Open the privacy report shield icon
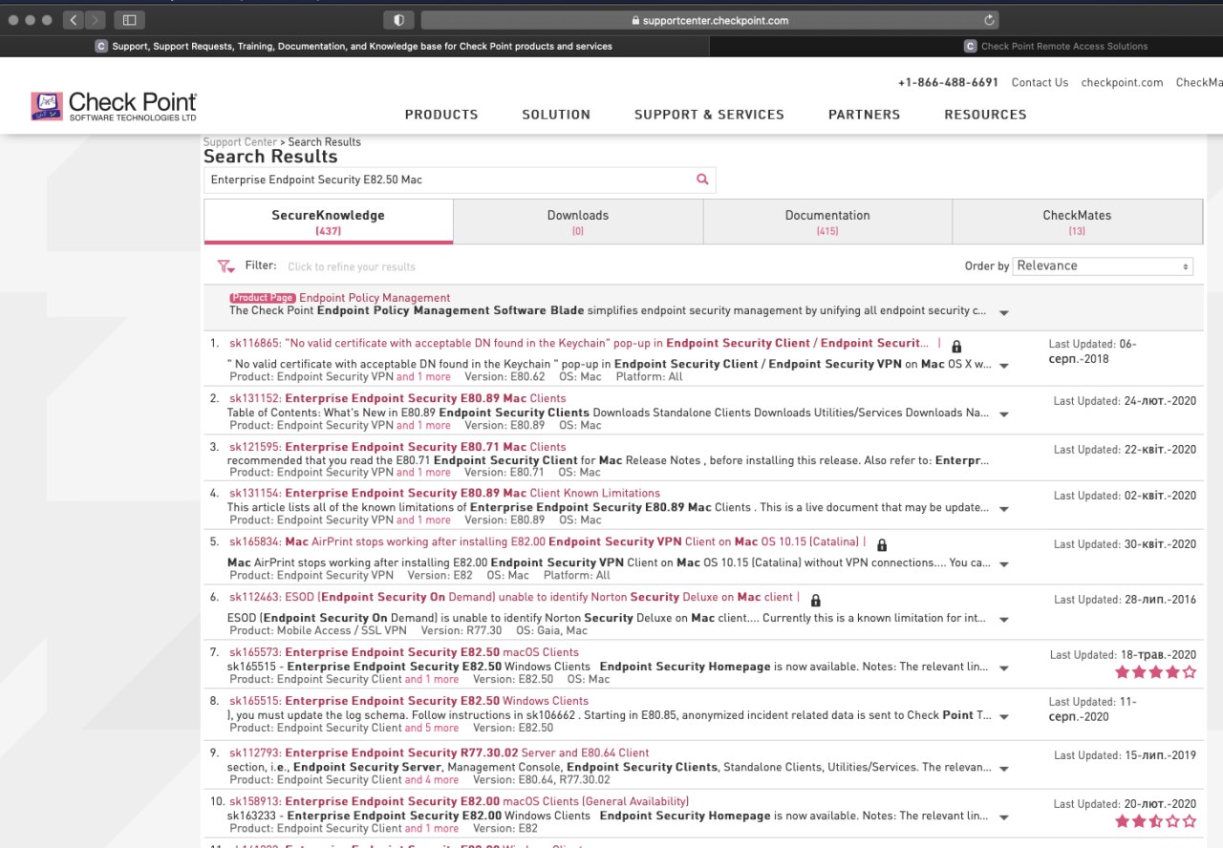 [x=398, y=19]
